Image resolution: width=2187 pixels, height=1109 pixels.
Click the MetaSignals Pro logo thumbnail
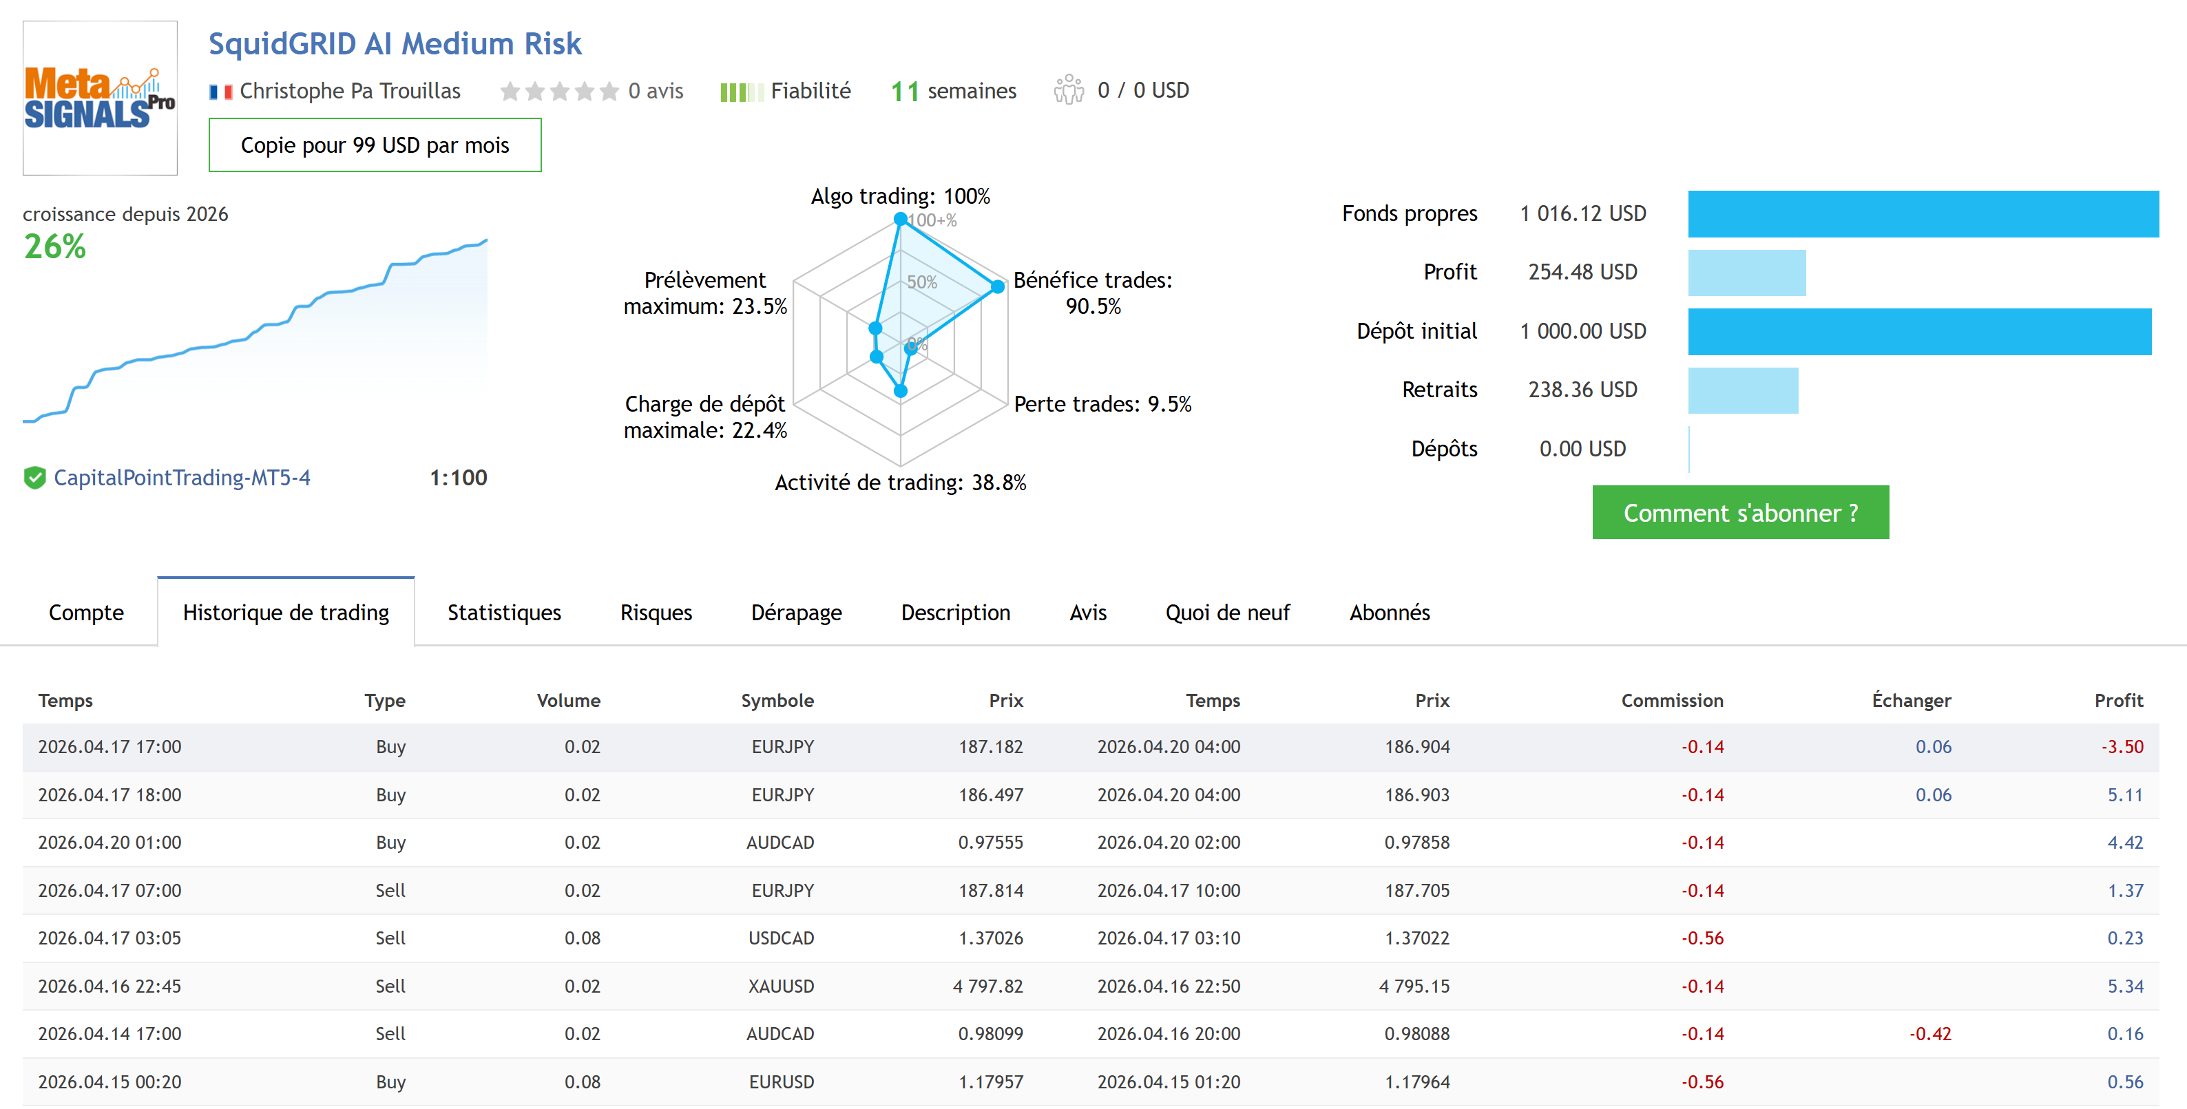(x=100, y=98)
